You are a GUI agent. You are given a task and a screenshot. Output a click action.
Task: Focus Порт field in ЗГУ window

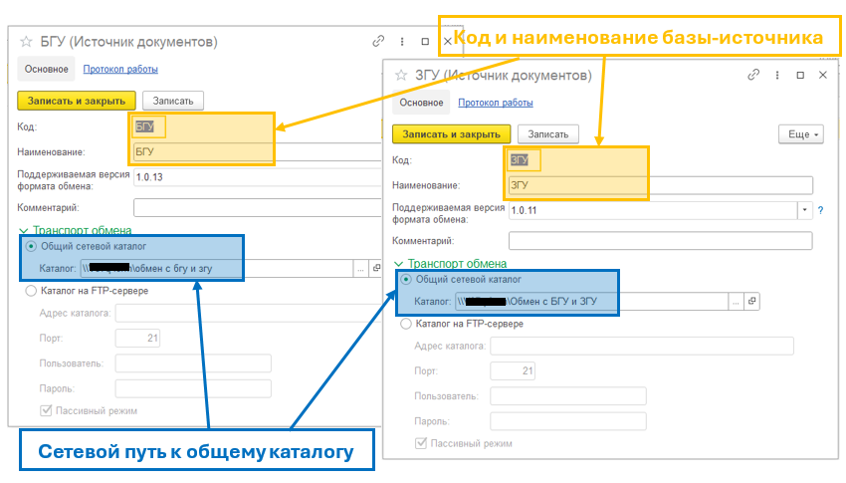513,370
